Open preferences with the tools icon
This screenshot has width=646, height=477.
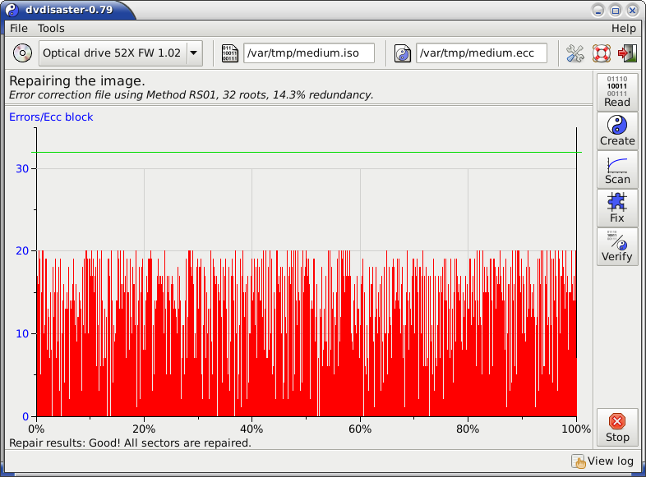574,53
